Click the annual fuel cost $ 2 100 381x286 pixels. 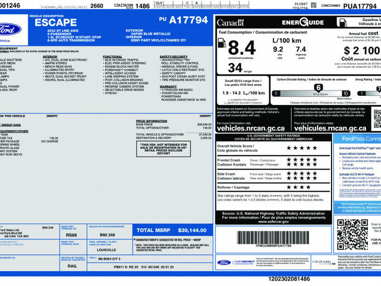(x=362, y=51)
